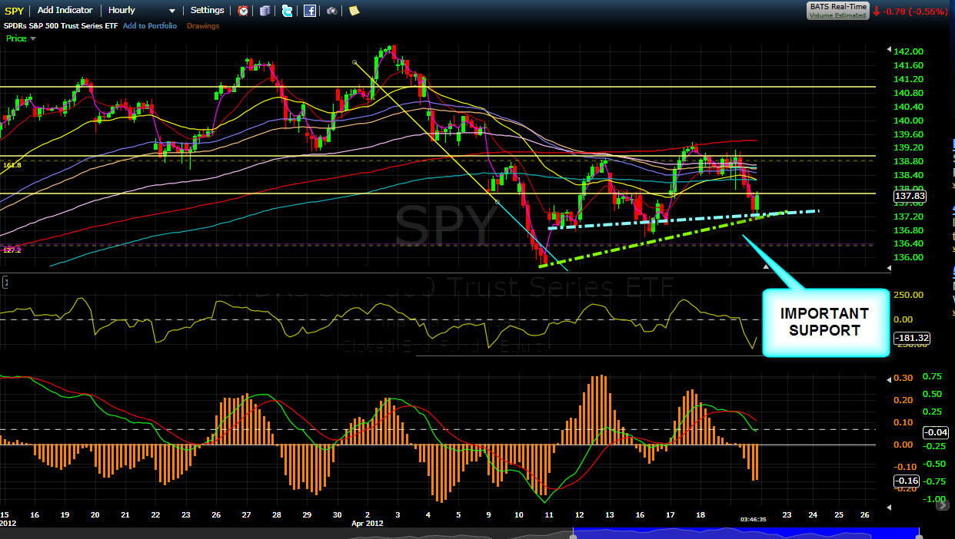Open the Settings menu
The width and height of the screenshot is (955, 539).
click(208, 10)
